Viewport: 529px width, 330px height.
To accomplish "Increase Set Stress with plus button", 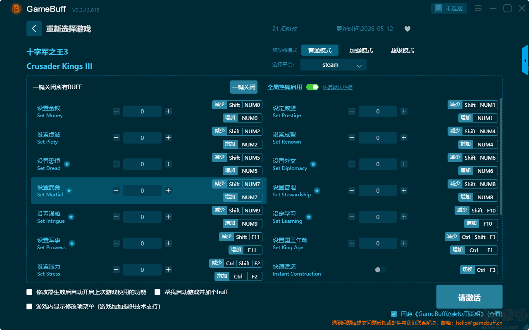I will [168, 270].
